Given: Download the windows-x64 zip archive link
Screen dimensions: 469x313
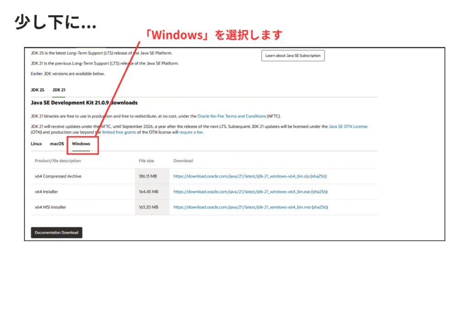Looking at the screenshot, I should coord(241,176).
